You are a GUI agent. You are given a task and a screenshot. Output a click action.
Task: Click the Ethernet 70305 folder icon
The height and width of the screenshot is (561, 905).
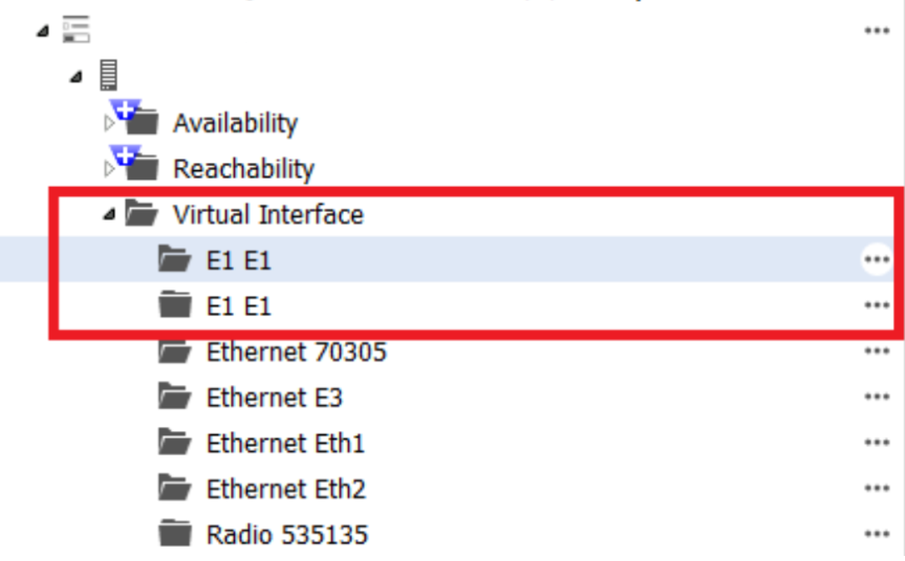tap(174, 351)
